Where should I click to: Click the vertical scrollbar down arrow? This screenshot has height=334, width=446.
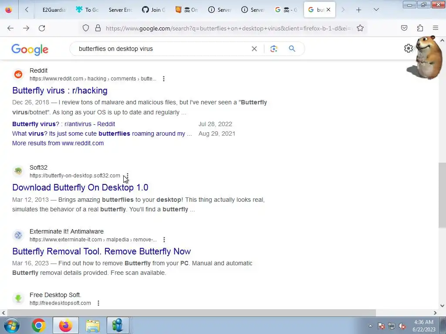tap(442, 306)
